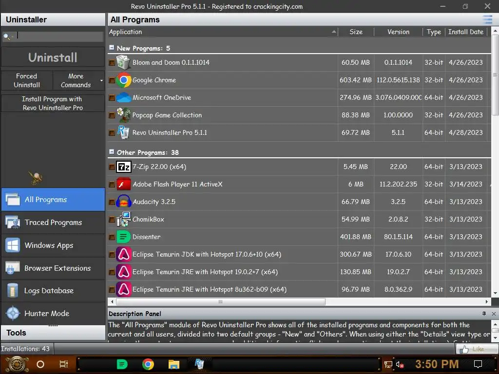Check the Adobe Flash Player checkbox
499x374 pixels.
point(112,185)
